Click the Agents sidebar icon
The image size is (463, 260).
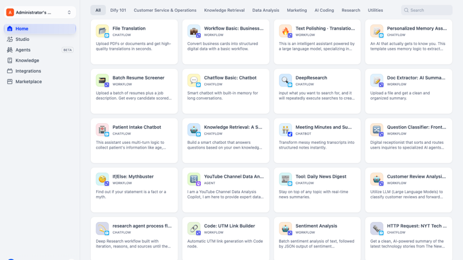[9, 50]
